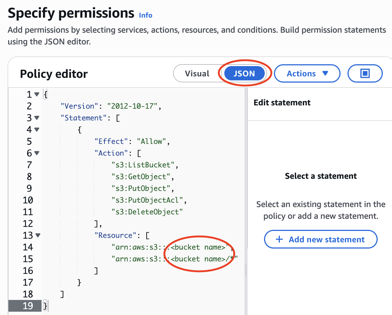Click the s3:ListBucket action text

145,165
